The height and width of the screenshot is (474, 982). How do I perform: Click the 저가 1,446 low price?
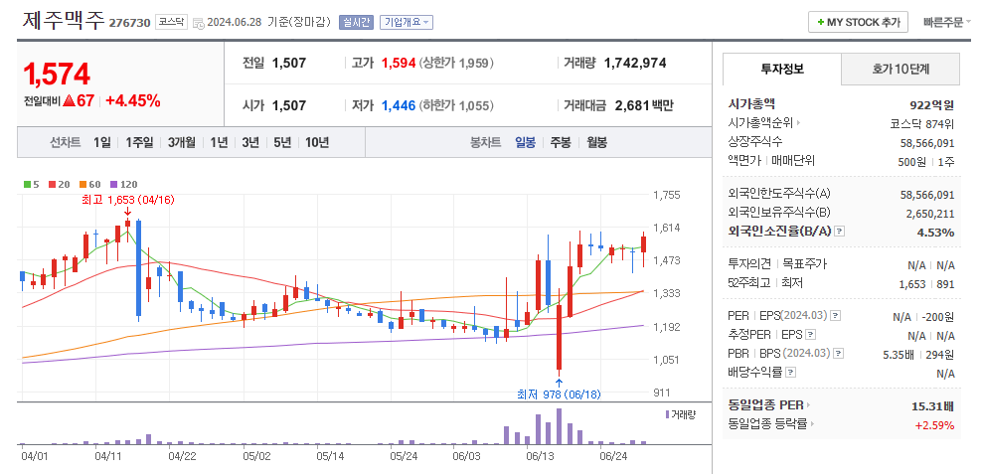tap(399, 105)
